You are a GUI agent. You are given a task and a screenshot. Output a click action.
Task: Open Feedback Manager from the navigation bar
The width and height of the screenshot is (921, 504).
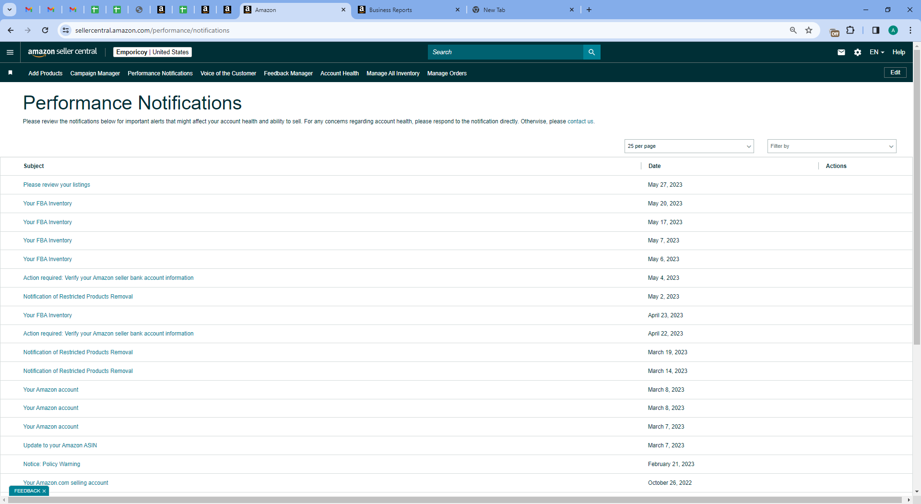coord(288,73)
